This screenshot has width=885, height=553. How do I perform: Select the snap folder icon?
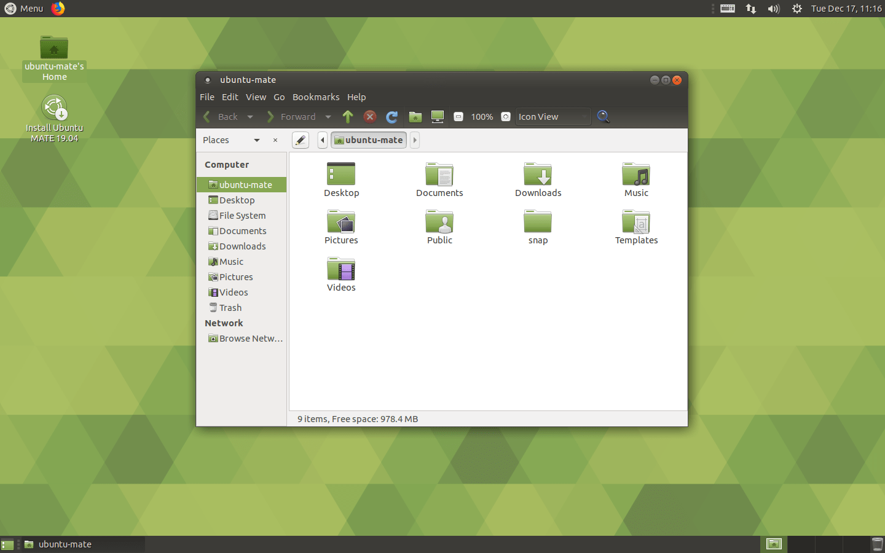[538, 221]
